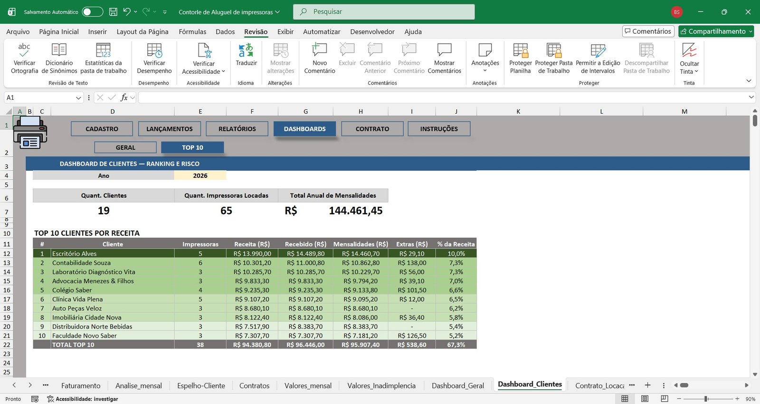
Task: Click Proteger Pasta de Trabalho icon
Action: click(x=554, y=50)
